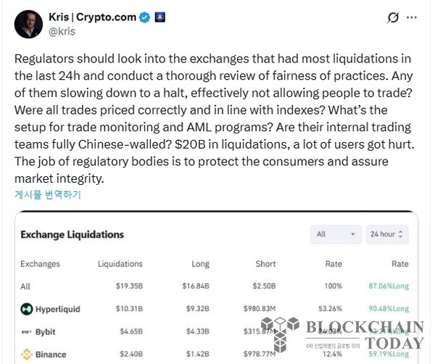Click the blue verified badge
The height and width of the screenshot is (364, 435).
[144, 17]
